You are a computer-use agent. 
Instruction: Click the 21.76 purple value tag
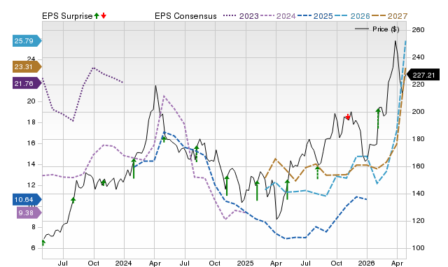click(x=27, y=84)
